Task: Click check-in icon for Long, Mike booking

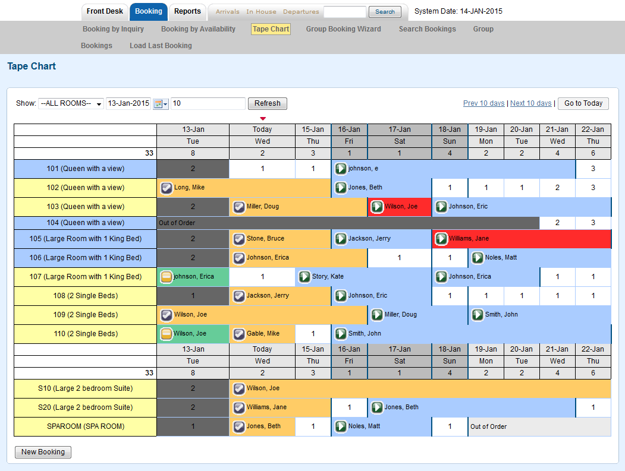Action: click(x=167, y=188)
